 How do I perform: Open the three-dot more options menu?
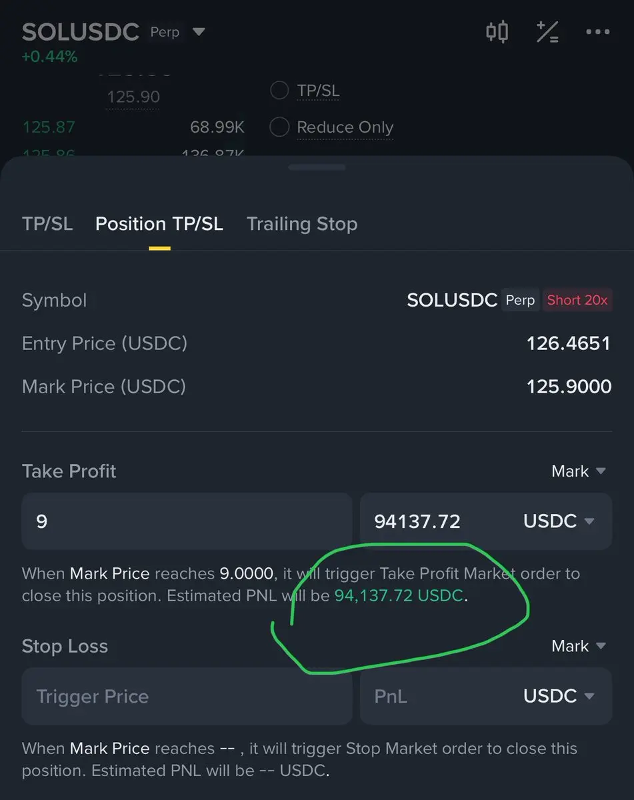597,32
